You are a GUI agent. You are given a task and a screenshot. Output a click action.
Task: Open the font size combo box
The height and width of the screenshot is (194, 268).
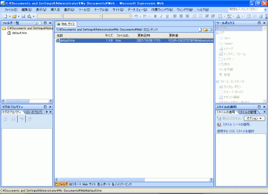[x=117, y=16]
